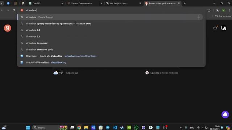The height and width of the screenshot is (130, 232).
Task: Close the ChatGPT tab
Action: point(63,3)
